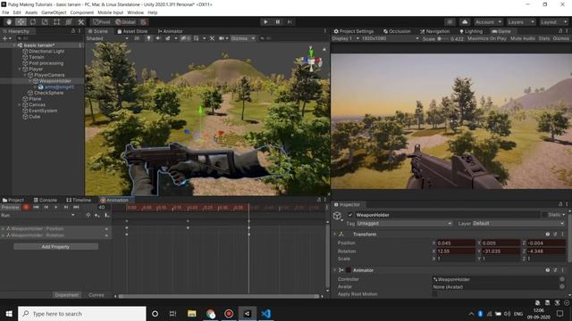The height and width of the screenshot is (321, 572).
Task: Toggle the WeaponHolder active checkbox
Action: (x=350, y=215)
